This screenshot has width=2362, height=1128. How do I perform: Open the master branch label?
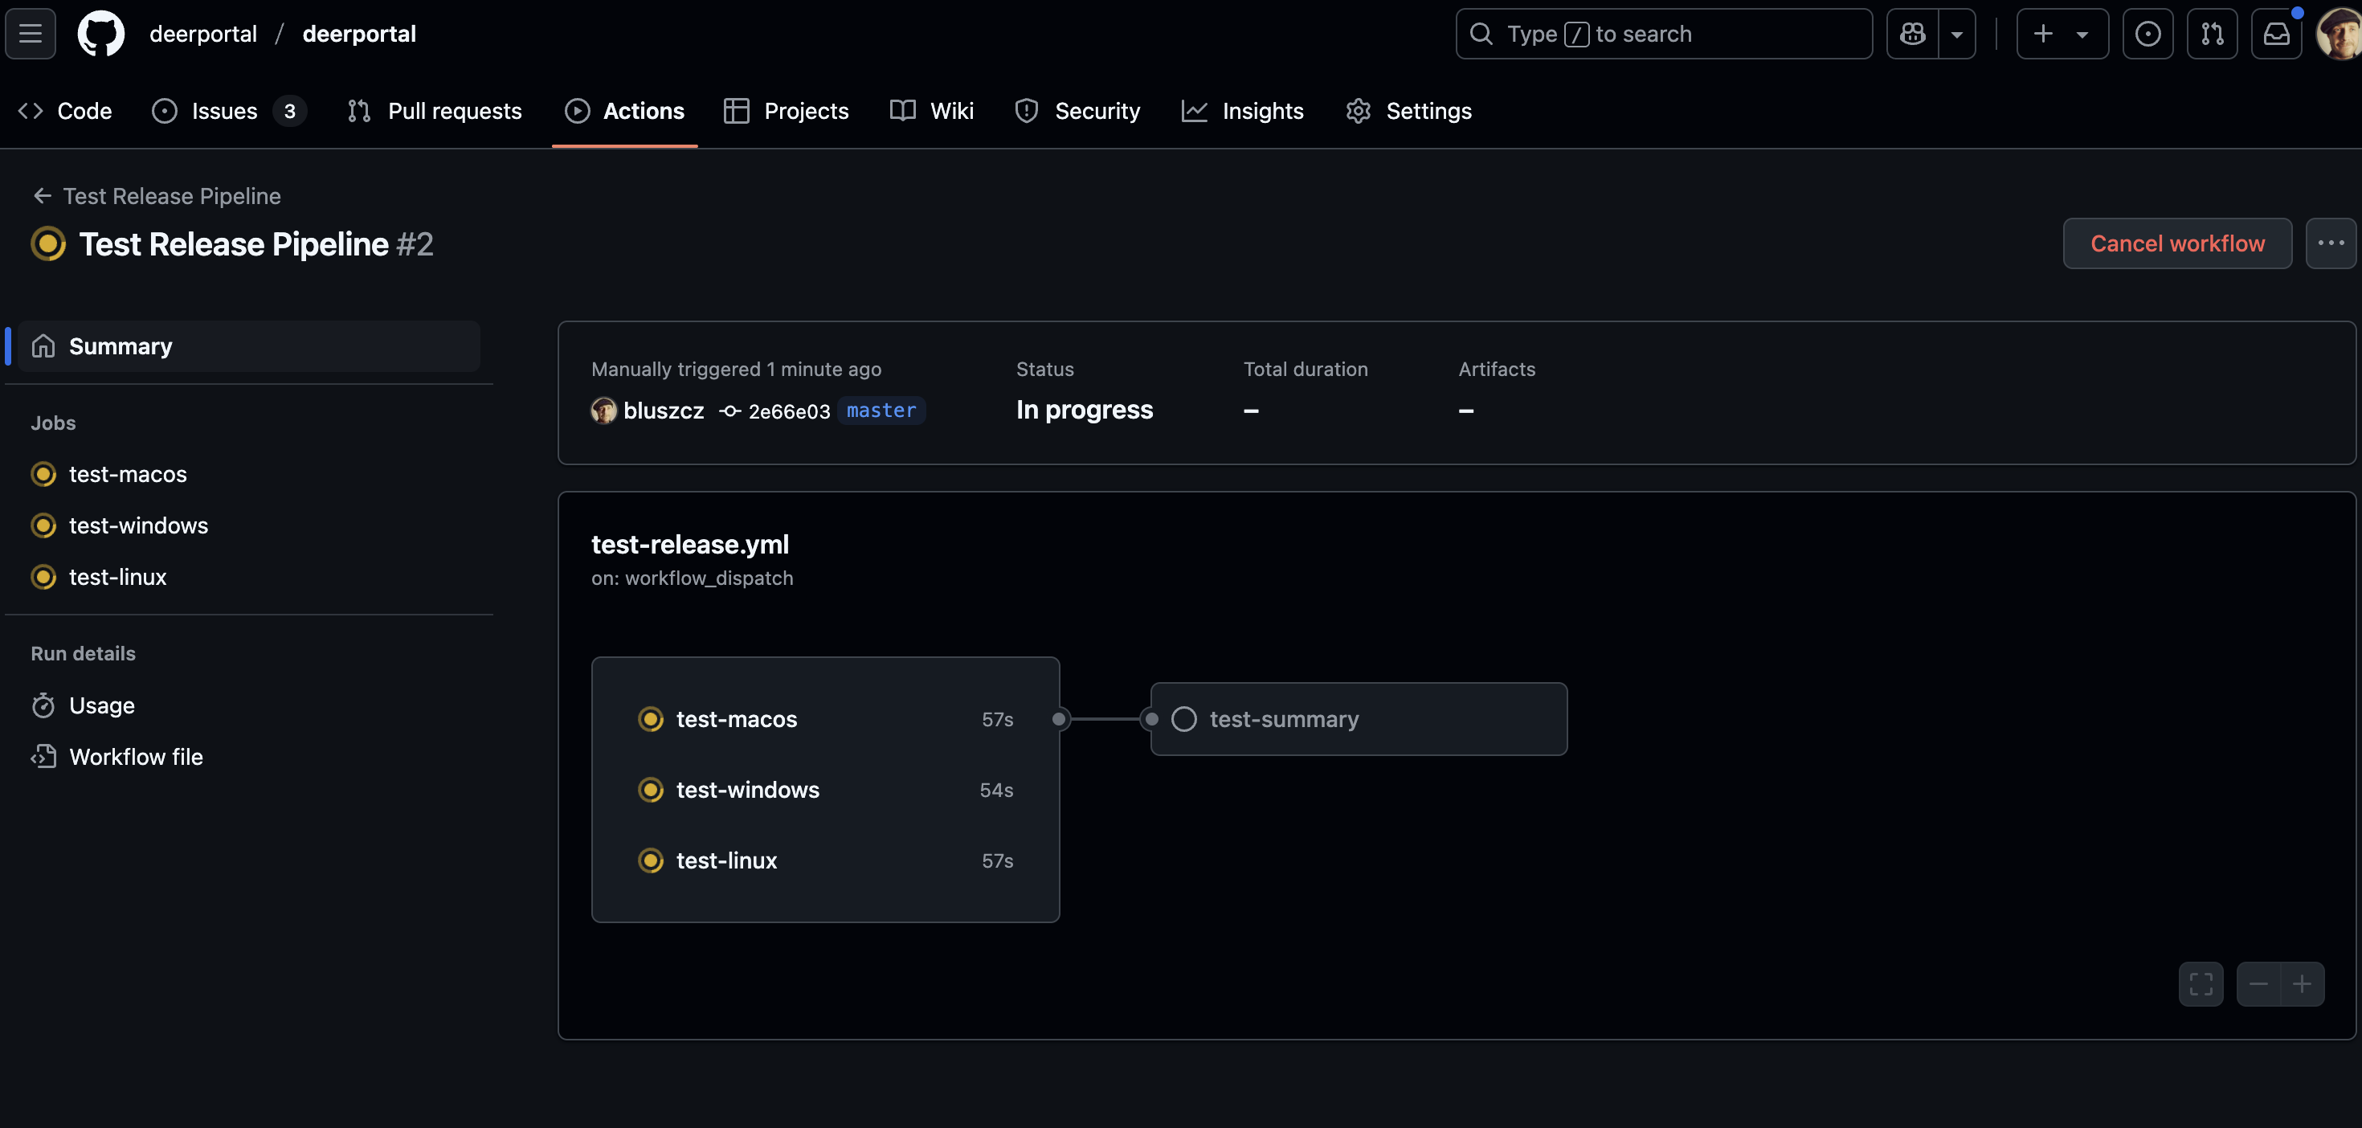pyautogui.click(x=881, y=410)
